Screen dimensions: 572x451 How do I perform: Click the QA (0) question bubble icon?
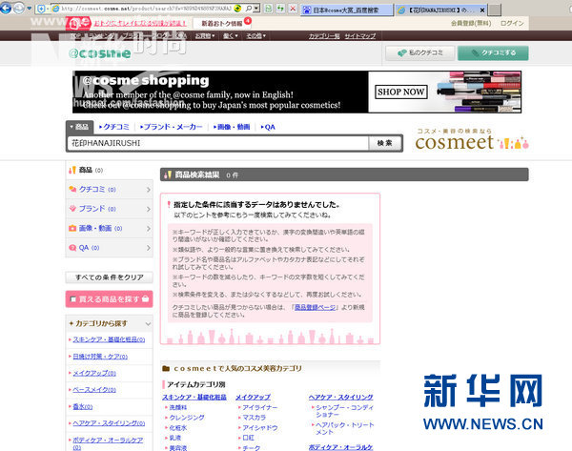(x=72, y=247)
